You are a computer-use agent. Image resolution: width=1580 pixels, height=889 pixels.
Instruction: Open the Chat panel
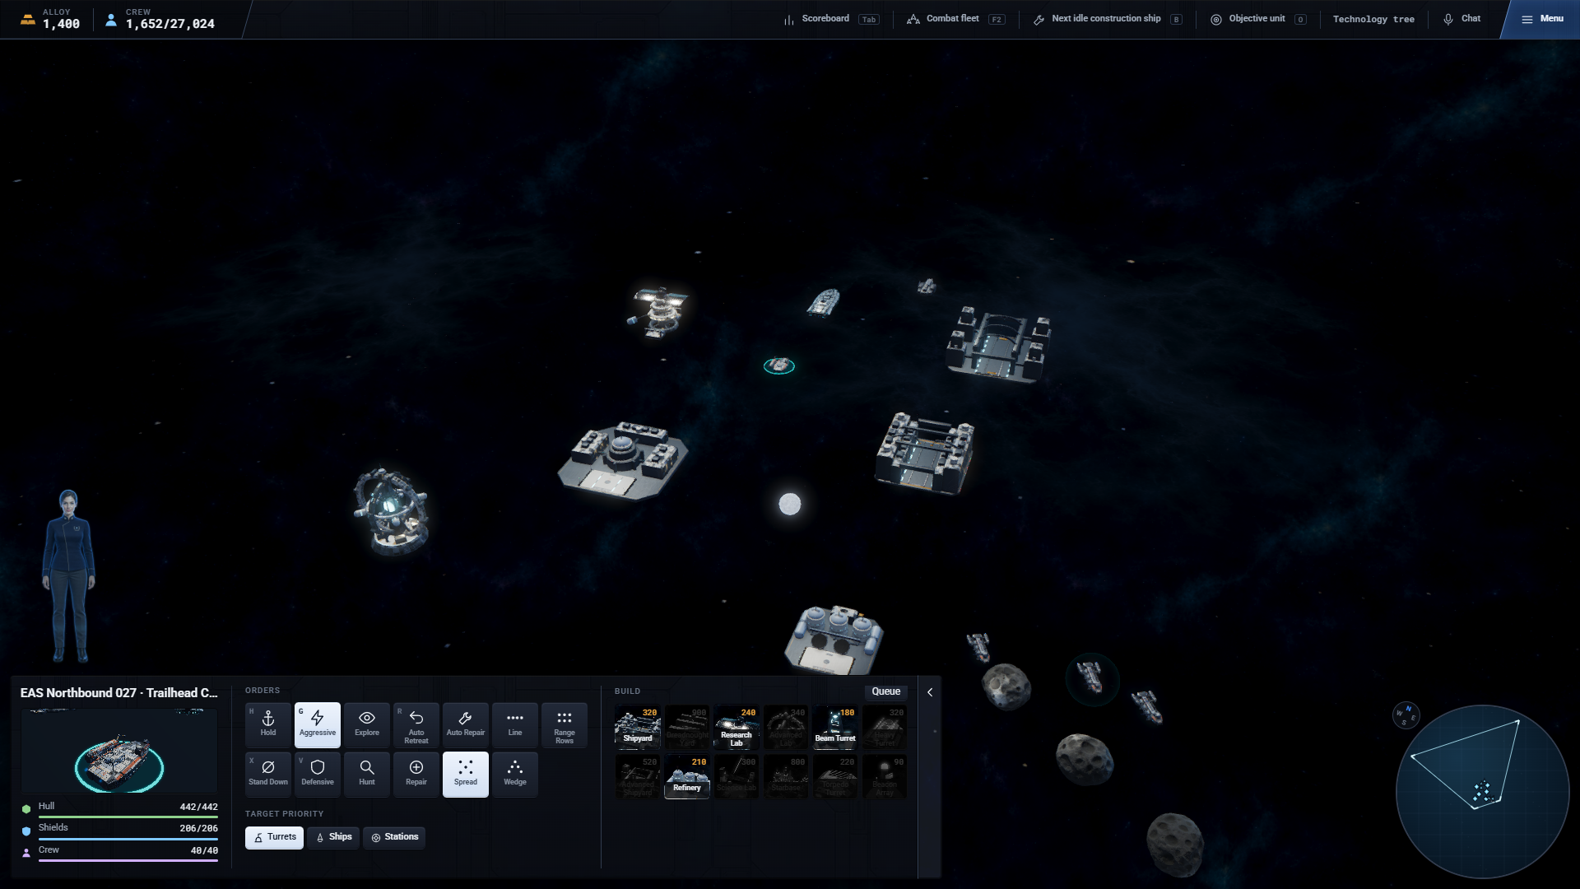point(1461,19)
